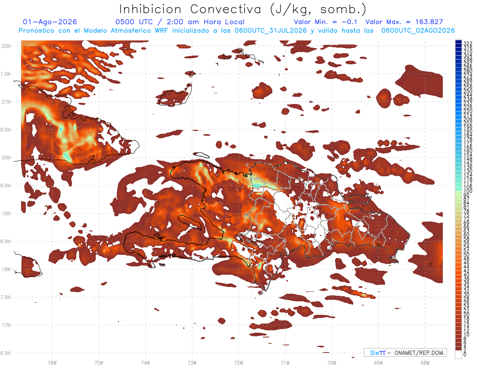477x368 pixels.
Task: Click the "71W" longitude label
Action: click(x=285, y=362)
